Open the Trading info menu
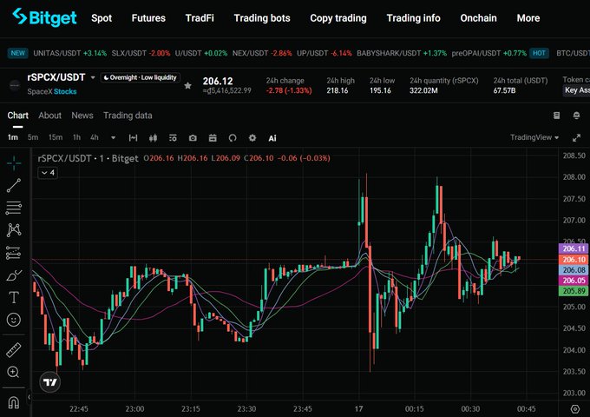The image size is (590, 417). [414, 18]
